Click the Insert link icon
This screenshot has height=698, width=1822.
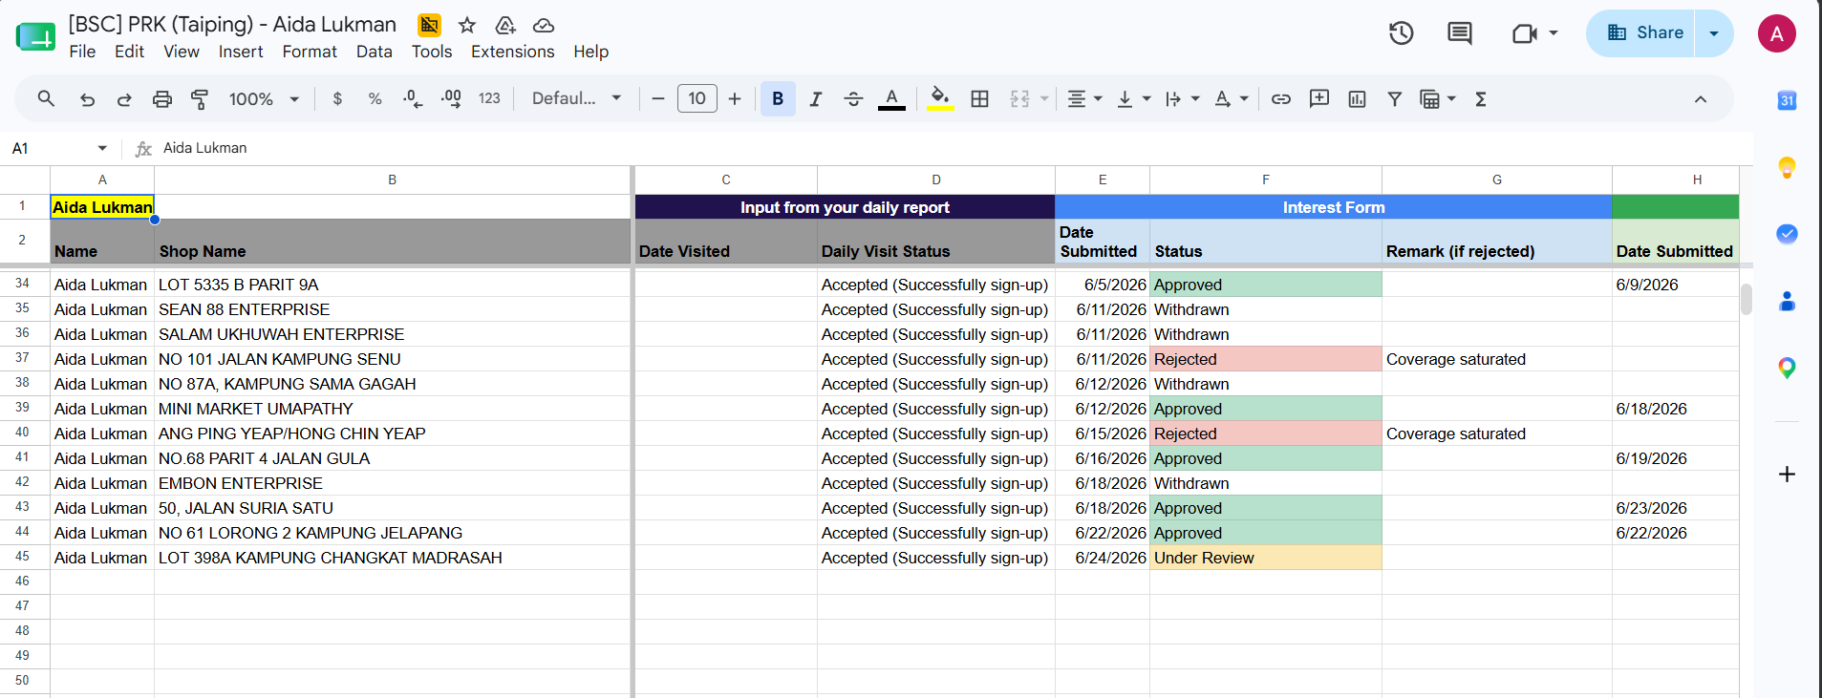(1281, 98)
